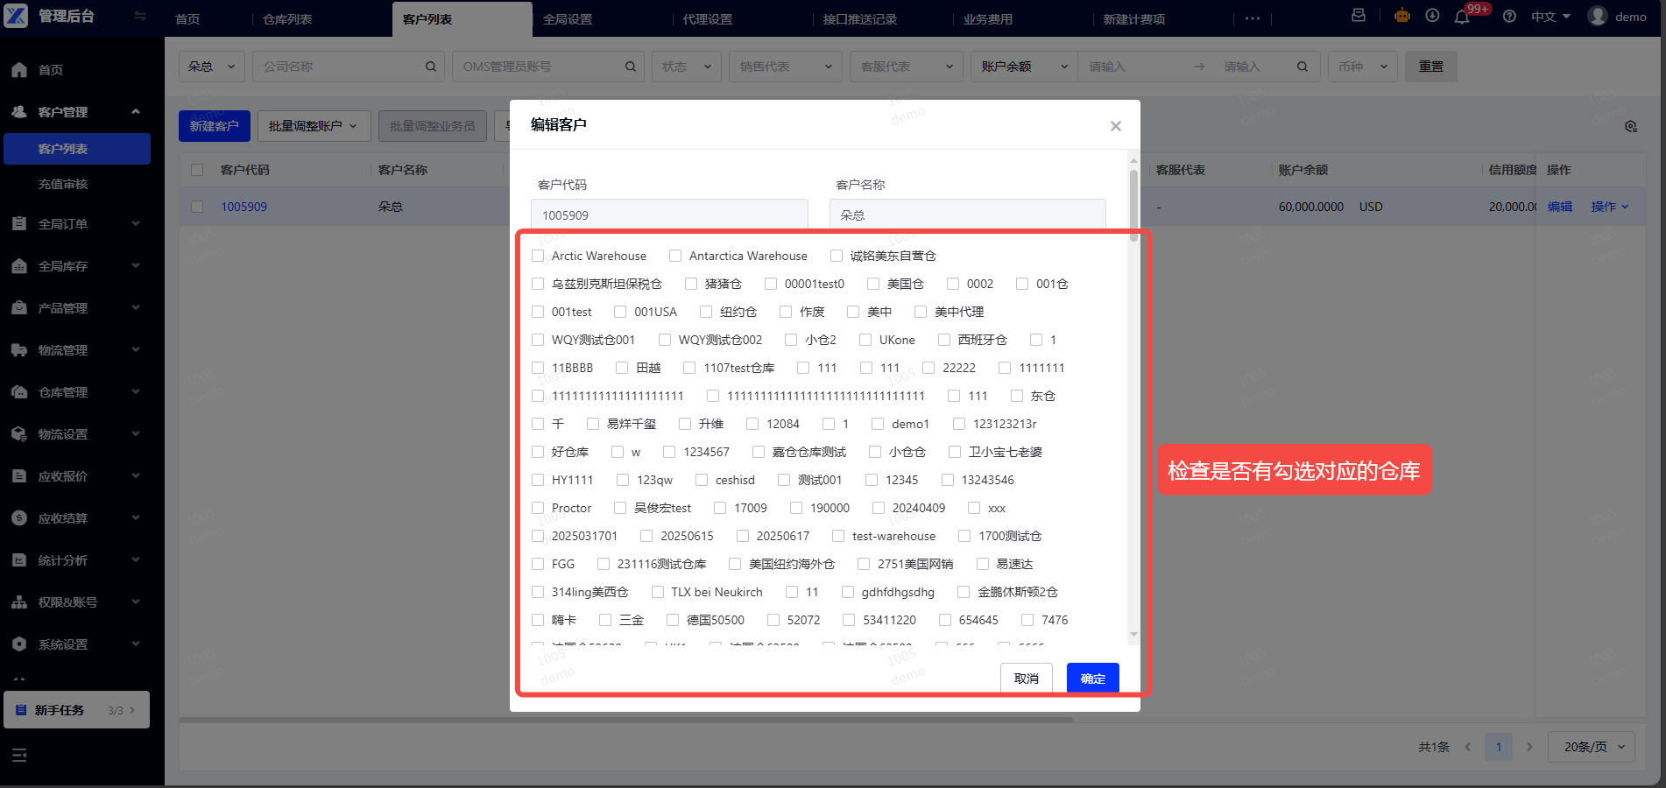Close the 编辑客户 dialog

point(1115,126)
